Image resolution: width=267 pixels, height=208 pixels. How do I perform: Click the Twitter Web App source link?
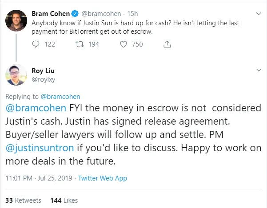[x=103, y=178]
